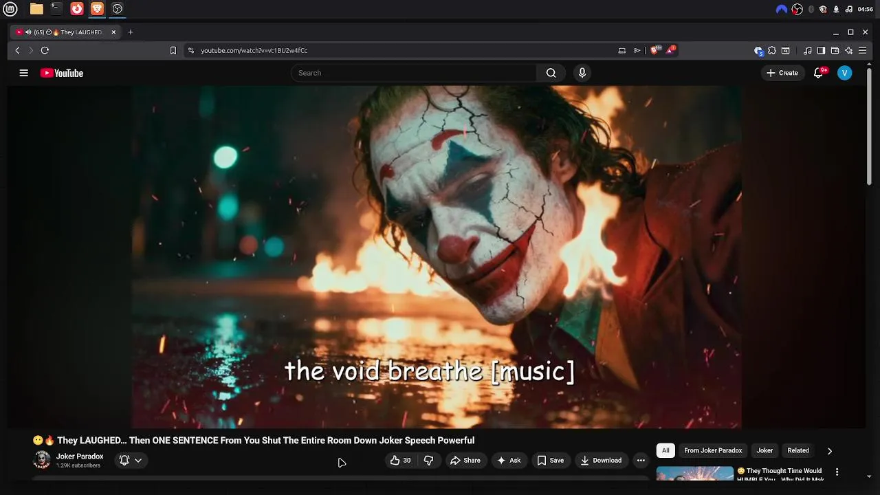
Task: Save the video to a playlist
Action: pyautogui.click(x=550, y=461)
